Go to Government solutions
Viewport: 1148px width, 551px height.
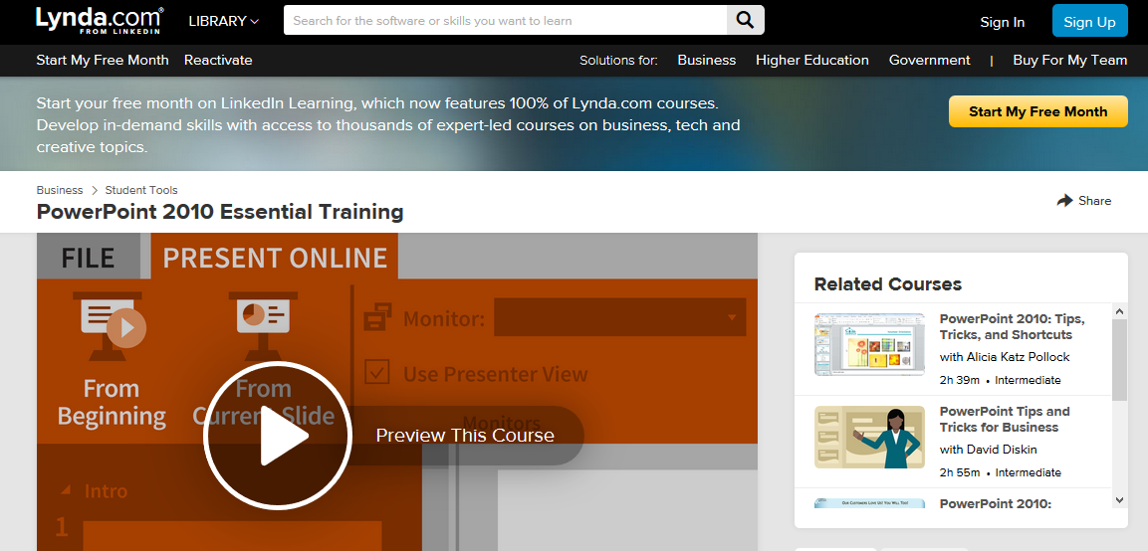[x=929, y=60]
